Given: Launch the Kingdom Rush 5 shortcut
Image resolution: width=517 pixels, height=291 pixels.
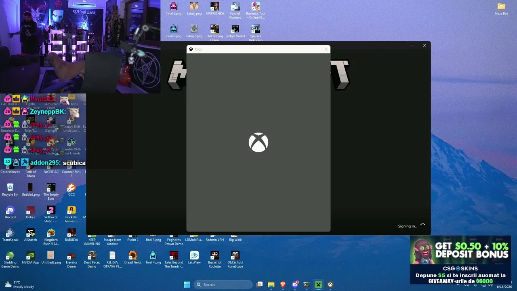Looking at the screenshot, I should tap(51, 237).
